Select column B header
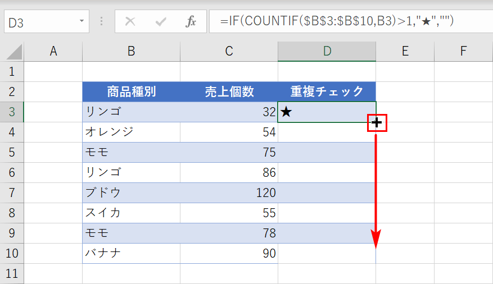Image resolution: width=493 pixels, height=284 pixels. coord(131,52)
